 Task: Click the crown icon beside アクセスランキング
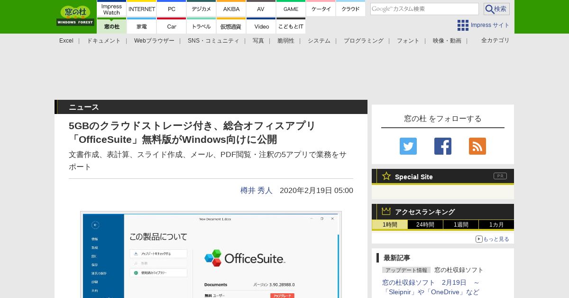pyautogui.click(x=386, y=211)
